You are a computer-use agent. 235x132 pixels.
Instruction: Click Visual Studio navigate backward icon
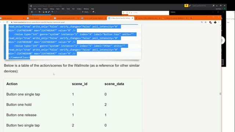32,12
